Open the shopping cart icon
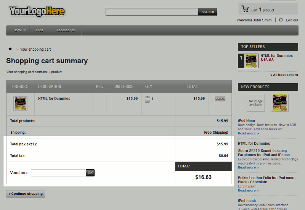This screenshot has width=305, height=210. [x=245, y=9]
